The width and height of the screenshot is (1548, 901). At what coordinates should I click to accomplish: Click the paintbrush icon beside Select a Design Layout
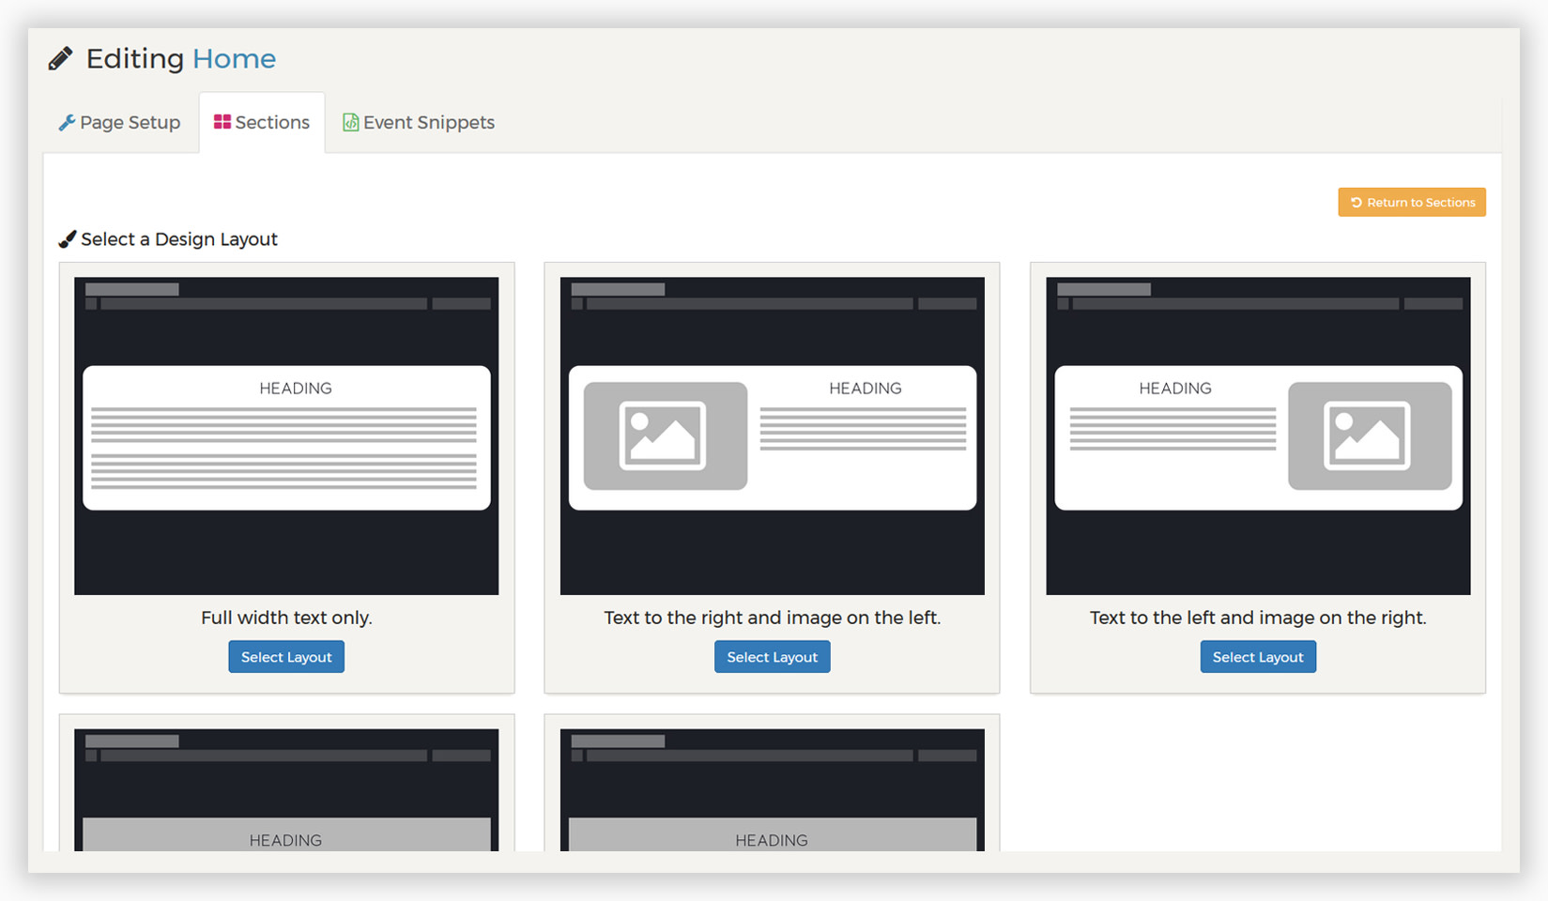68,239
